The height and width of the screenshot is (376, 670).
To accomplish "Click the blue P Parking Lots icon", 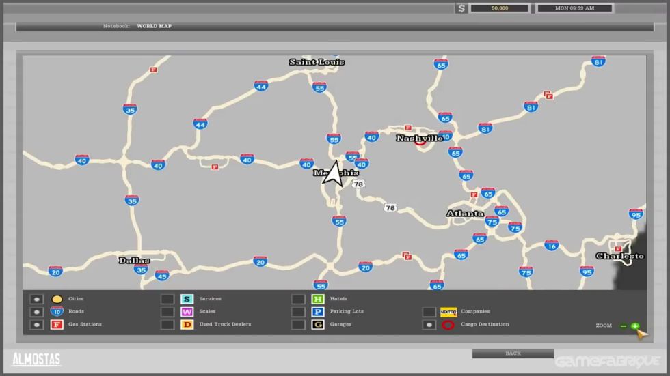I will (x=318, y=312).
